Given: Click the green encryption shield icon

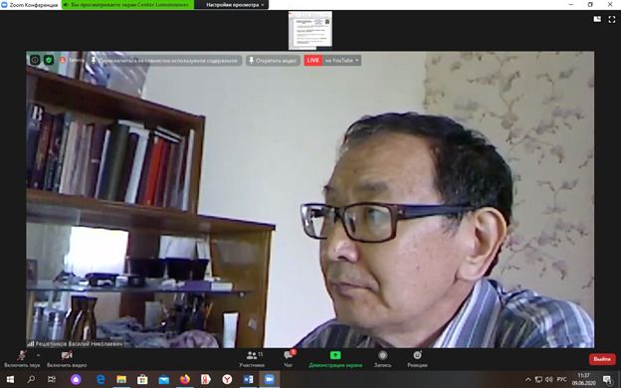Looking at the screenshot, I should point(49,60).
